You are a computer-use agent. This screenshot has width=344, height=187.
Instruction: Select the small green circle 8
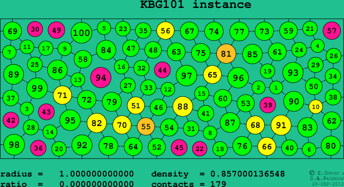(210, 133)
